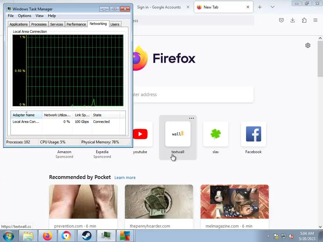Open thepennyhoarder.com money drain story thumbnail
323x242 pixels.
pyautogui.click(x=159, y=202)
